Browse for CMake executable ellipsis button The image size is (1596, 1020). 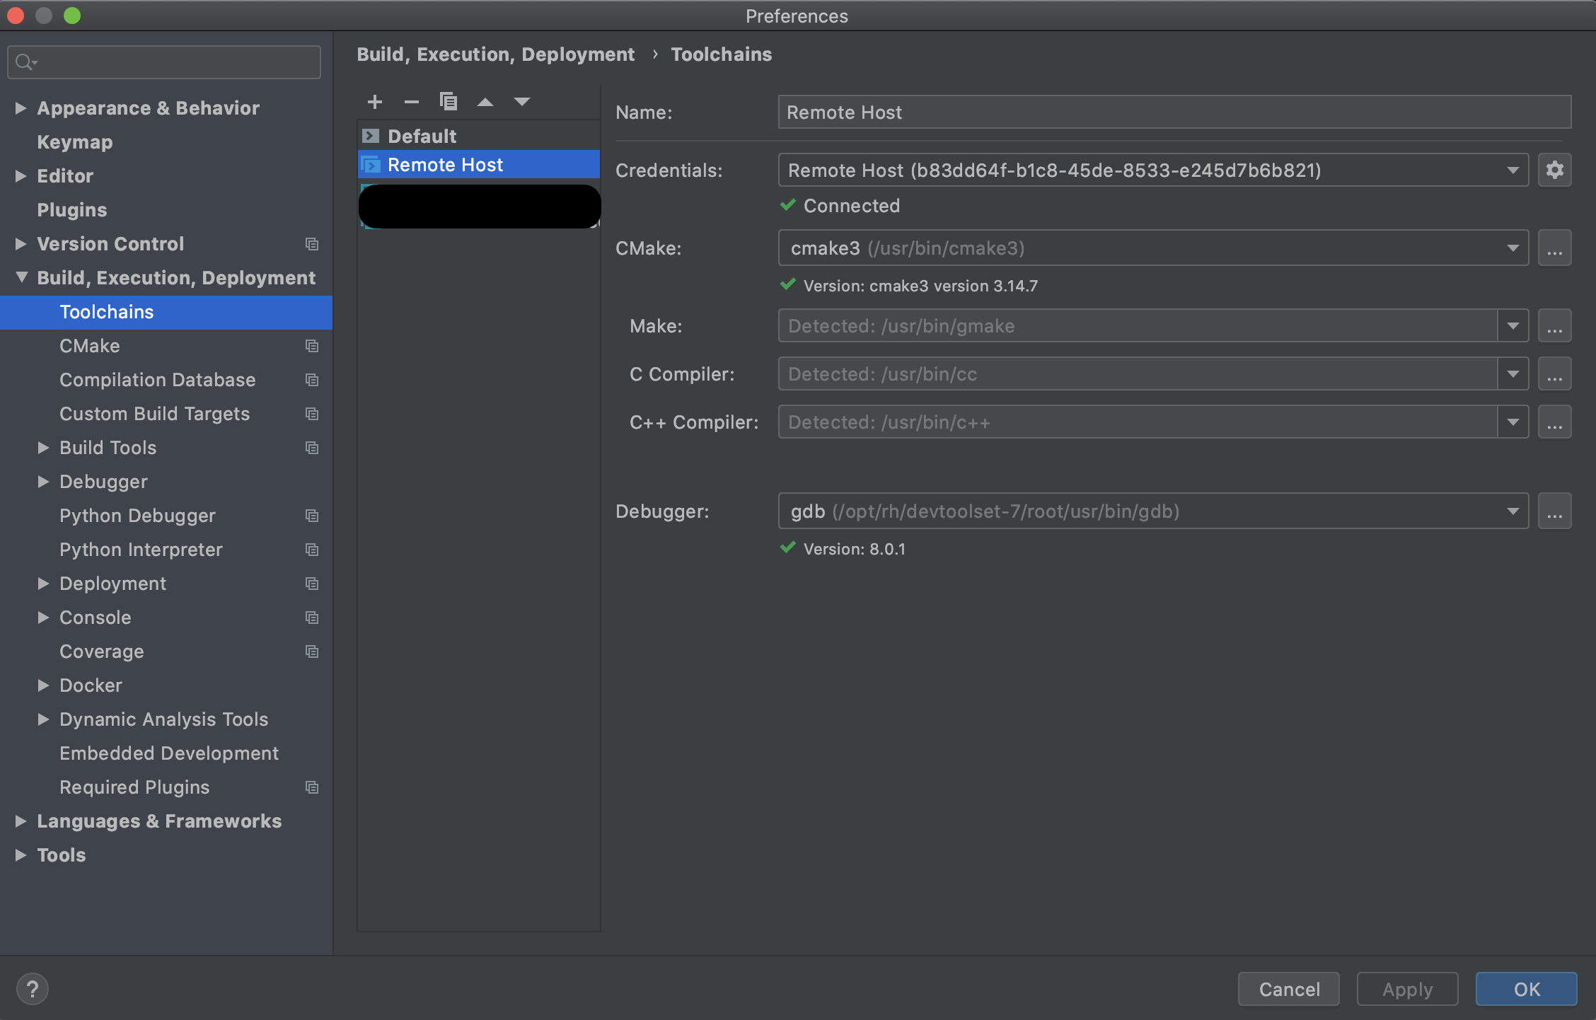click(1554, 248)
